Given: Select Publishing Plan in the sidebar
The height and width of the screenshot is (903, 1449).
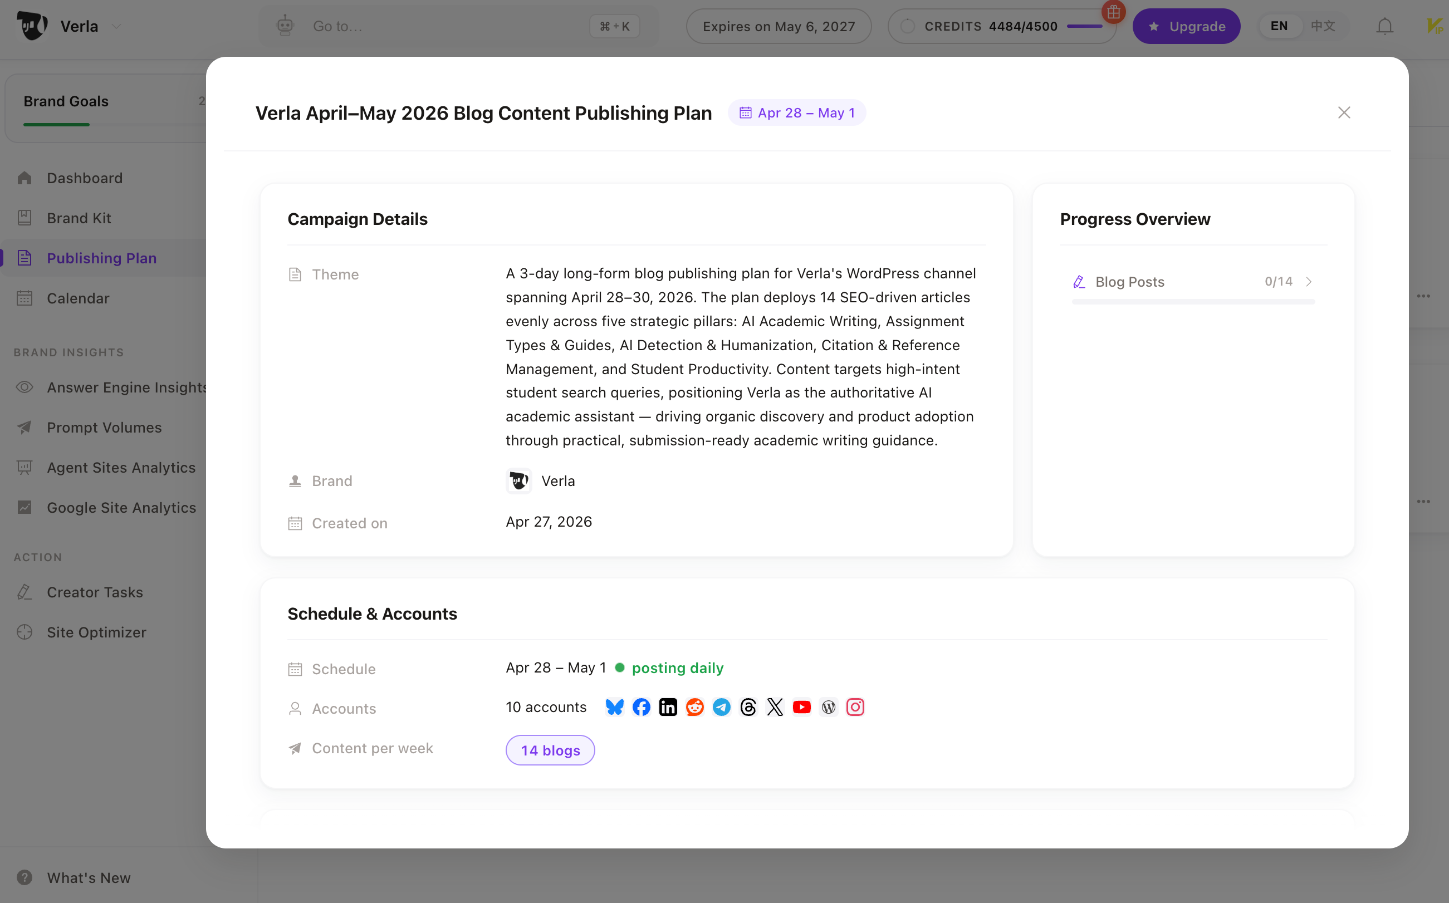Looking at the screenshot, I should pos(101,258).
